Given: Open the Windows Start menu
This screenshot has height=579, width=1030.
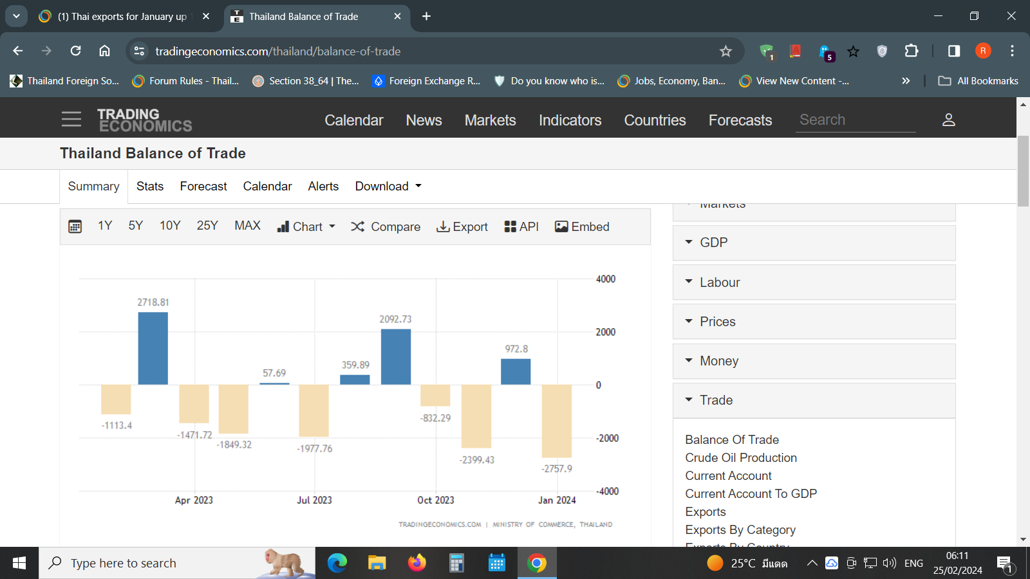Looking at the screenshot, I should coord(19,563).
